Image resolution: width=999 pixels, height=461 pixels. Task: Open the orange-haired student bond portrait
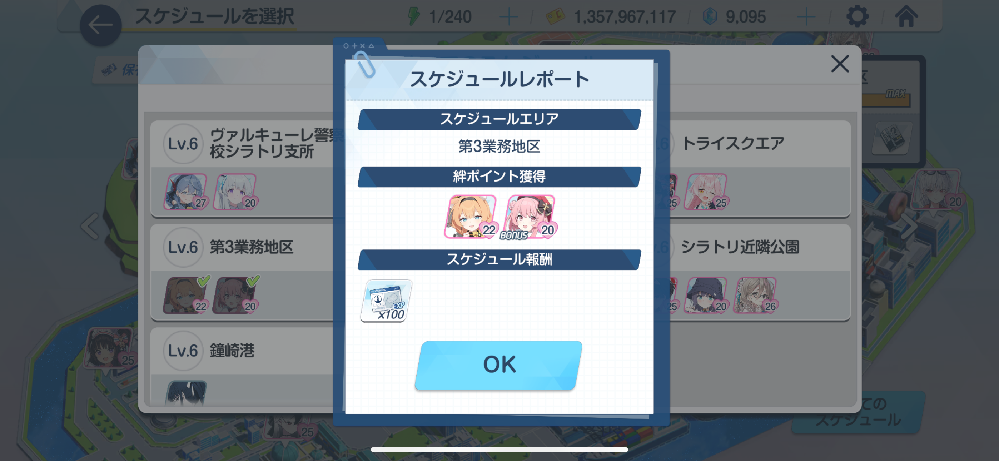[471, 217]
